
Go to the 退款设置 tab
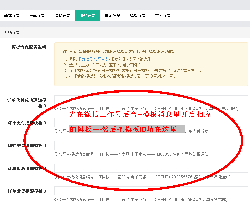coord(62,16)
